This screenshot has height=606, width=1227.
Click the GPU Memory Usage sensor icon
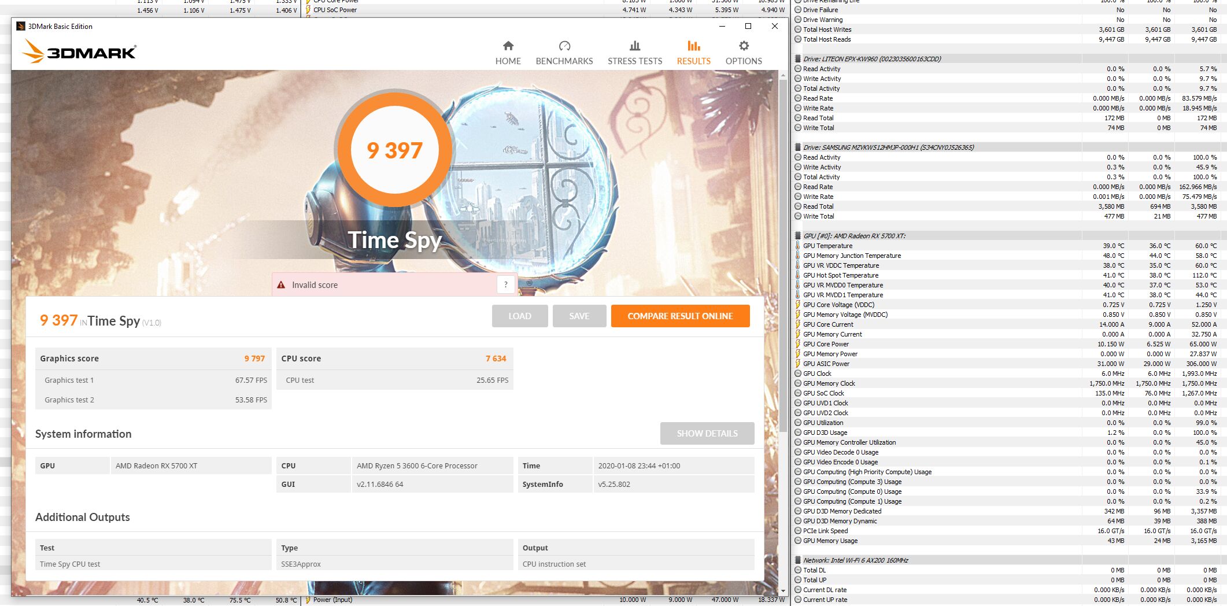pos(798,541)
